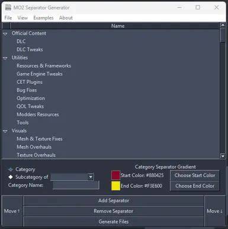Image resolution: width=228 pixels, height=229 pixels.
Task: Click Choose Start Color button
Action: pos(195,175)
